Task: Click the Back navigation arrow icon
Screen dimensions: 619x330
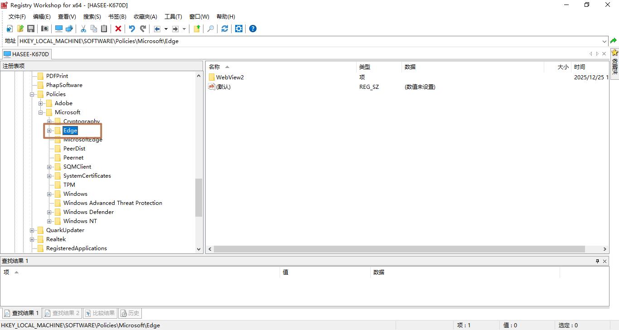Action: pos(157,29)
